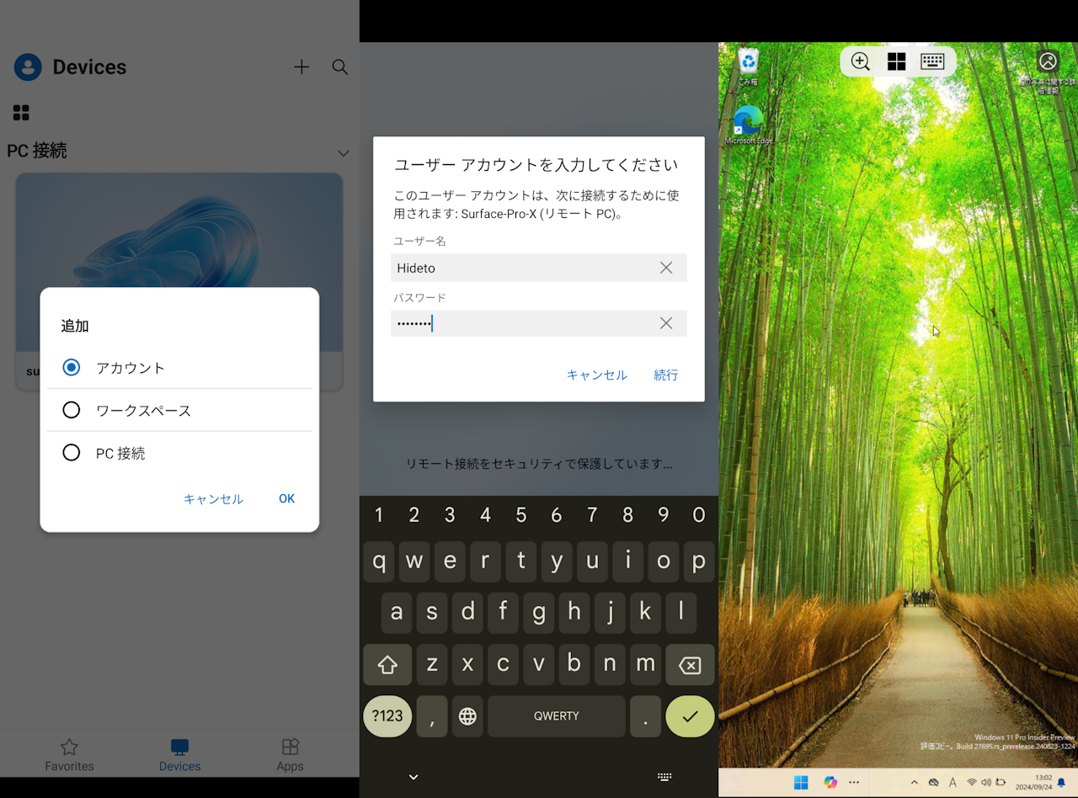The width and height of the screenshot is (1078, 798).
Task: Tap 続行 to continue with the account
Action: 665,375
